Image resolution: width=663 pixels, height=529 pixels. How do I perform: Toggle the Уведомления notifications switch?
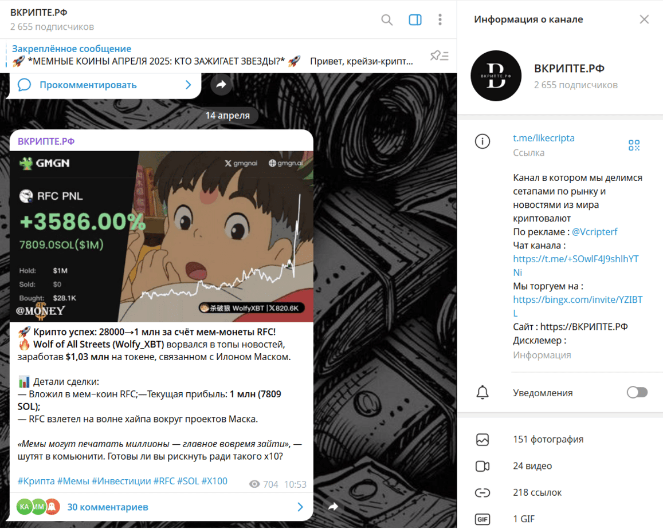tap(637, 393)
